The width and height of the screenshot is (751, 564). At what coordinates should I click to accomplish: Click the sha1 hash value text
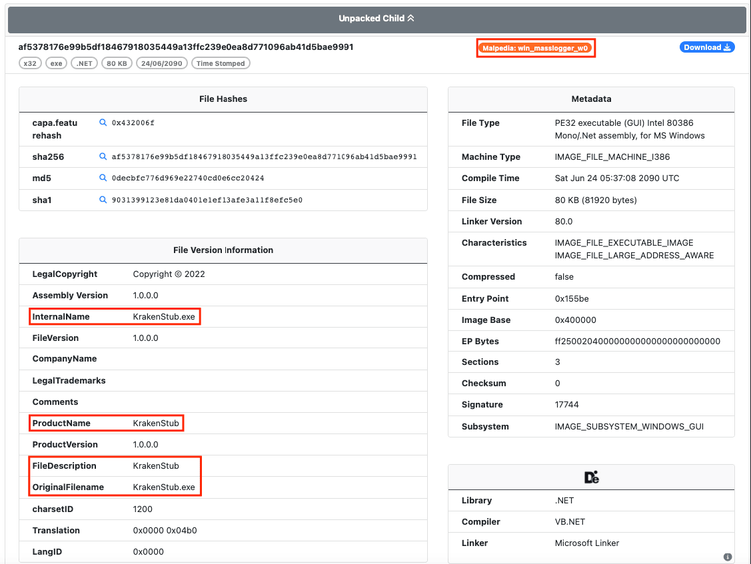(x=207, y=200)
